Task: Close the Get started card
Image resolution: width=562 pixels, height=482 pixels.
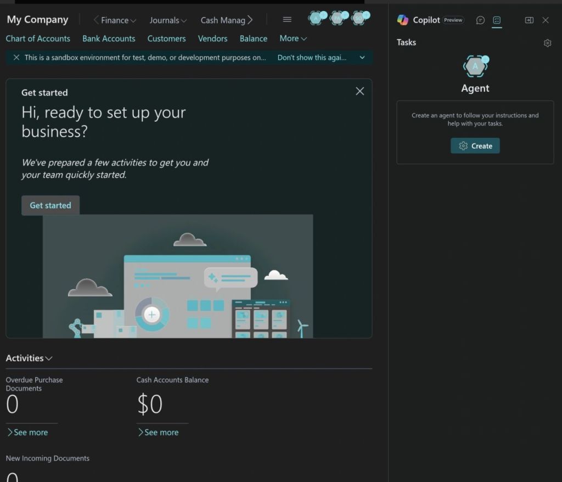Action: pyautogui.click(x=359, y=91)
